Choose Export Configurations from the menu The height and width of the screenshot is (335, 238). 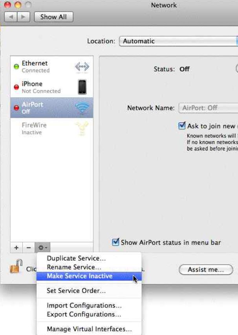pyautogui.click(x=89, y=314)
